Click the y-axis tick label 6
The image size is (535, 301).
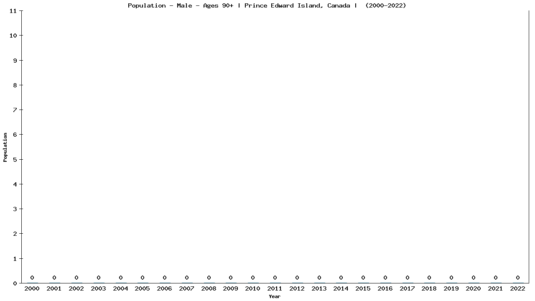[15, 135]
